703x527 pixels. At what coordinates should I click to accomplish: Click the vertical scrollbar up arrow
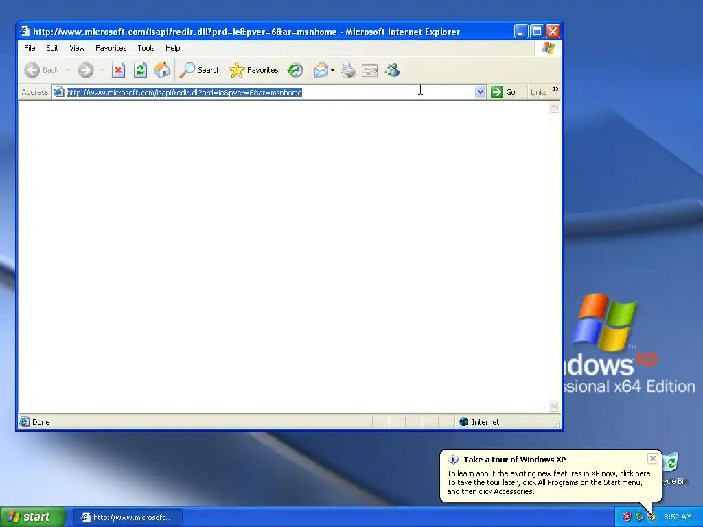pyautogui.click(x=554, y=107)
